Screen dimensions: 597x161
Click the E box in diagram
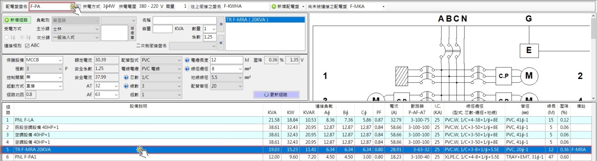click(529, 50)
